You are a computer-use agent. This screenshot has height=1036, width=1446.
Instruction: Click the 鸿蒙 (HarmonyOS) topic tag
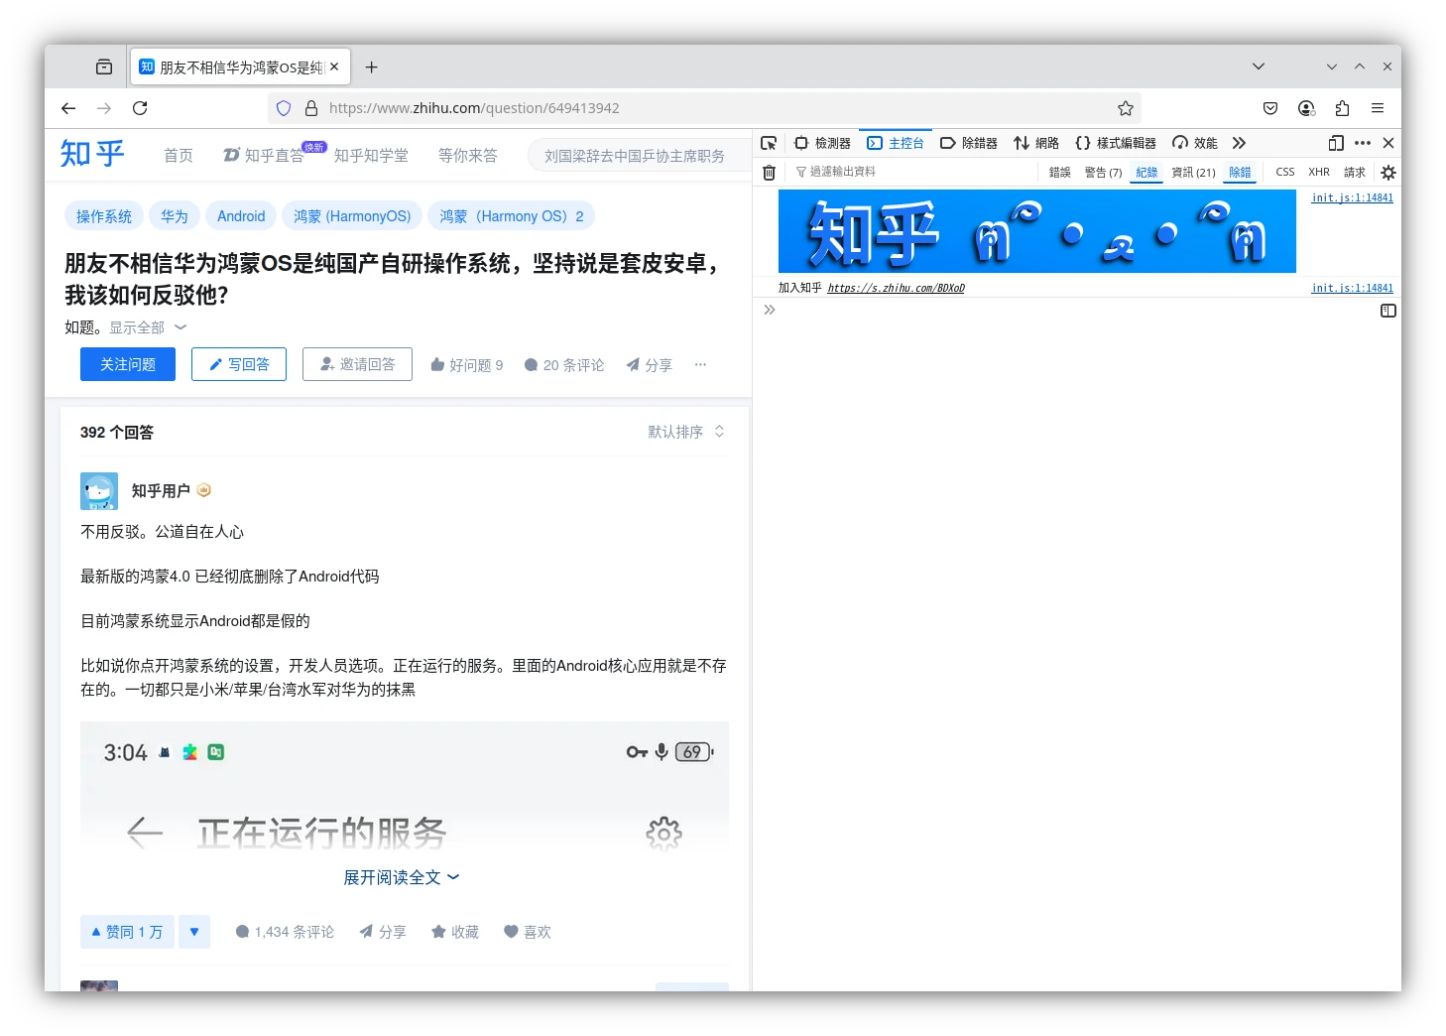[352, 216]
